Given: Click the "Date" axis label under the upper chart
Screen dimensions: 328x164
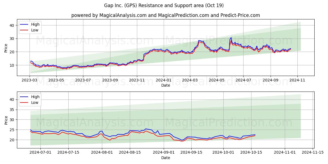Looking at the screenshot, I should 166,85.
